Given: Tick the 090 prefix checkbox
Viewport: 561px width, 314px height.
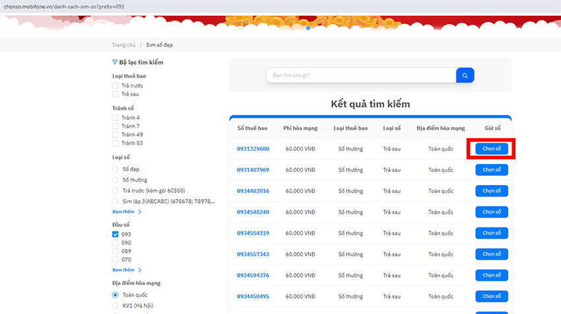Looking at the screenshot, I should point(115,243).
